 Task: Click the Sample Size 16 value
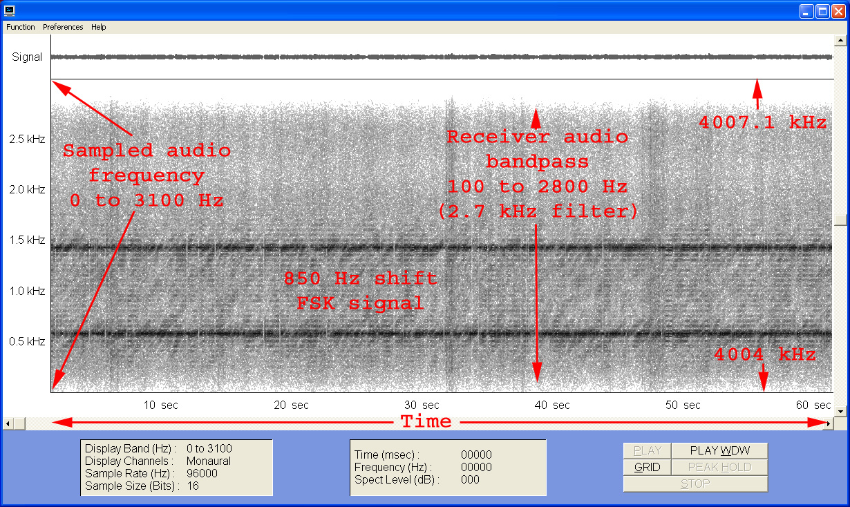193,486
